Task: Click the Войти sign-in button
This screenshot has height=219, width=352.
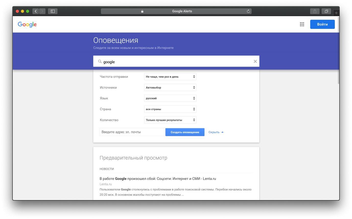Action: point(322,24)
